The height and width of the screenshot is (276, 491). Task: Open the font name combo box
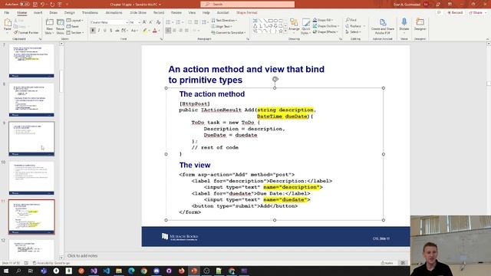coord(109,22)
